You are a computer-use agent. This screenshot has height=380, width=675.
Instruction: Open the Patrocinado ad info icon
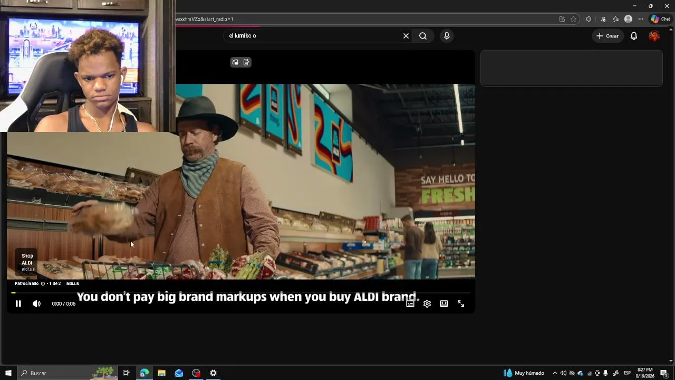click(x=43, y=283)
